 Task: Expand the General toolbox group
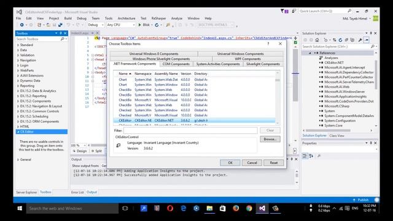(18, 160)
